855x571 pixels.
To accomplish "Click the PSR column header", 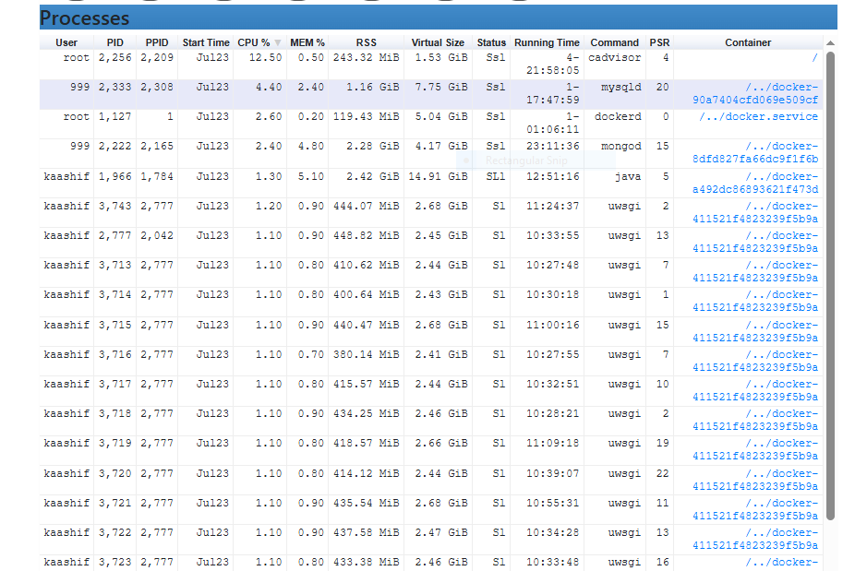I will click(659, 42).
